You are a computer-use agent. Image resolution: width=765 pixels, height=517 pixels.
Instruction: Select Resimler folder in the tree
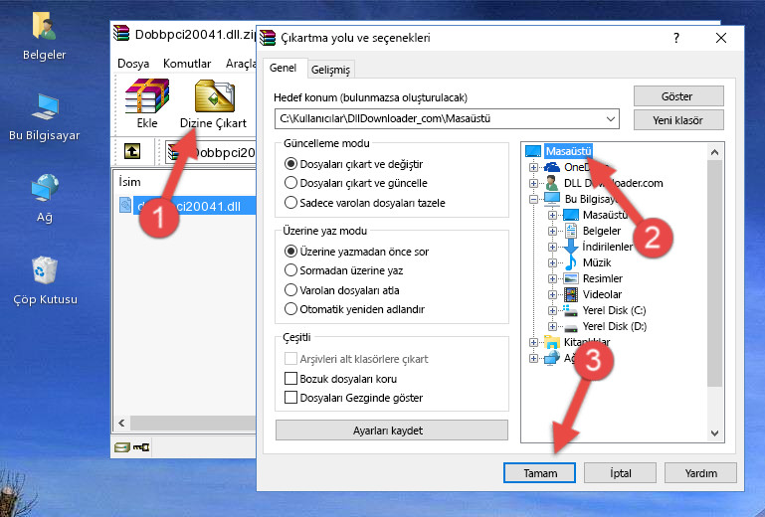tap(603, 278)
